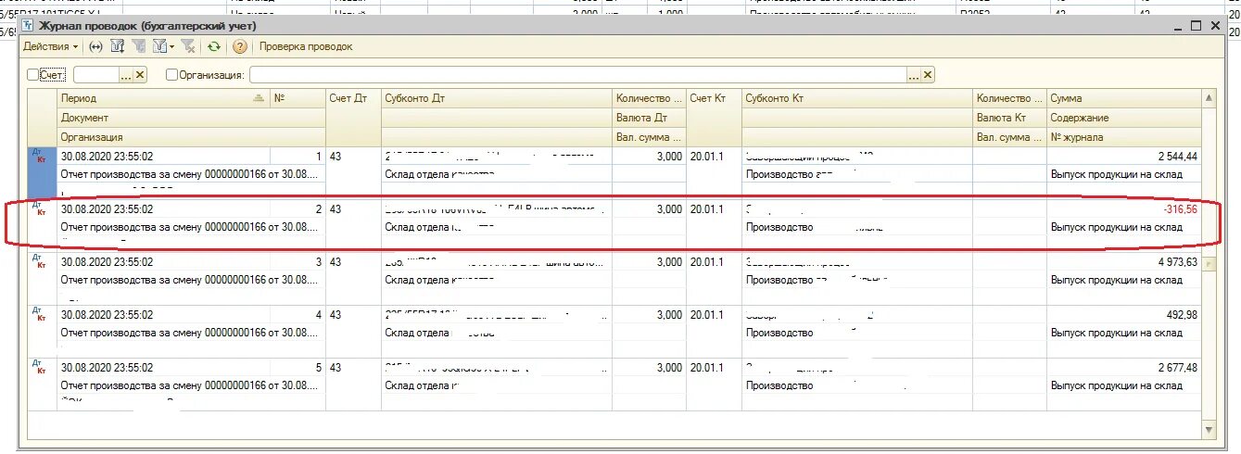
Task: Select the document cell of entry number 4
Action: tap(192, 333)
